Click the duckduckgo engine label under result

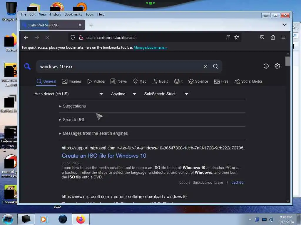point(202,183)
